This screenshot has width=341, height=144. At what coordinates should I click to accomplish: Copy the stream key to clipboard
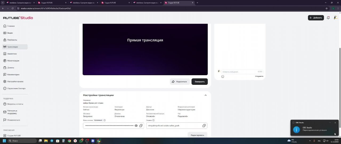[x=141, y=126]
